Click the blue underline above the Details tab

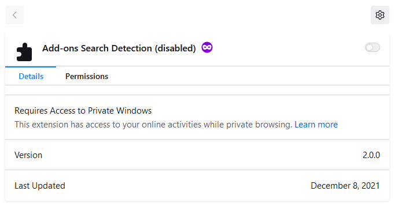point(31,67)
